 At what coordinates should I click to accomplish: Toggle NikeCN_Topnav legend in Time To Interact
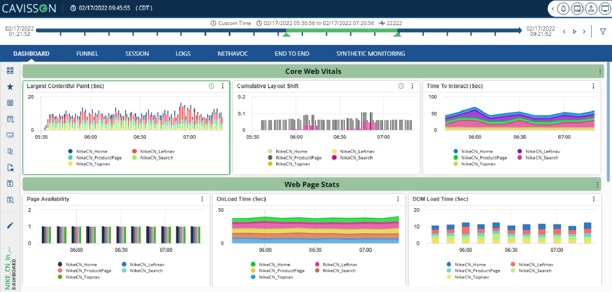point(475,164)
